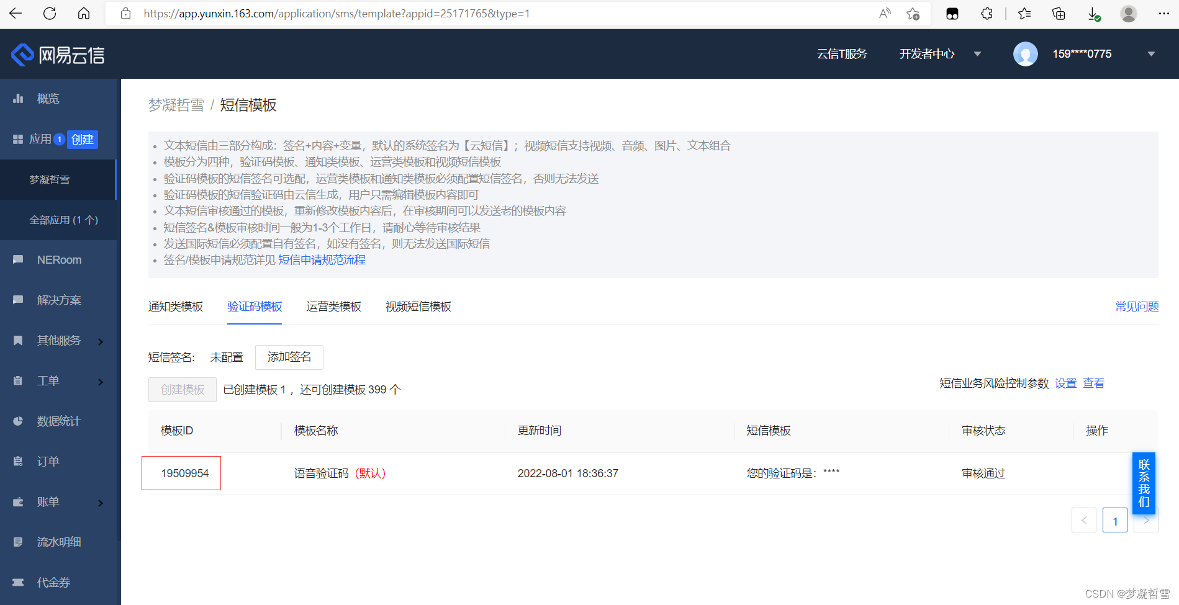Add page to favorites star icon
The height and width of the screenshot is (605, 1179).
[913, 14]
